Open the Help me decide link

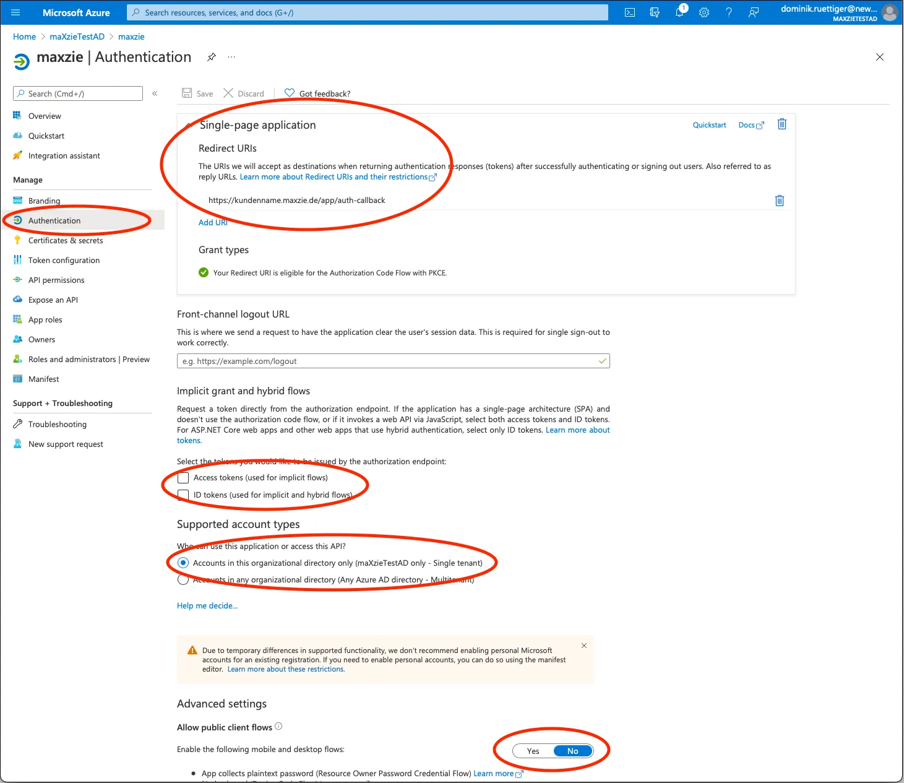207,606
